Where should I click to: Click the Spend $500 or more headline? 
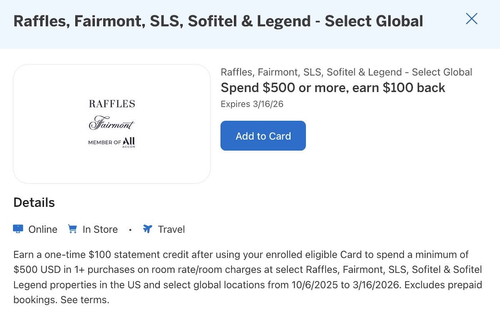coord(333,88)
